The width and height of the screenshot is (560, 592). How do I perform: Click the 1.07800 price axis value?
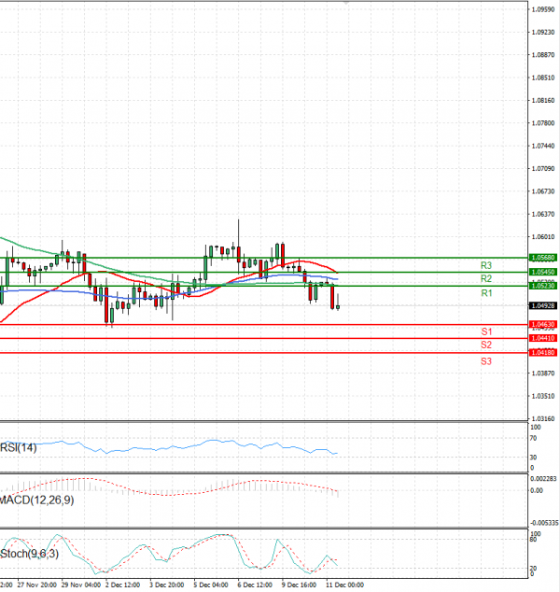click(x=543, y=123)
